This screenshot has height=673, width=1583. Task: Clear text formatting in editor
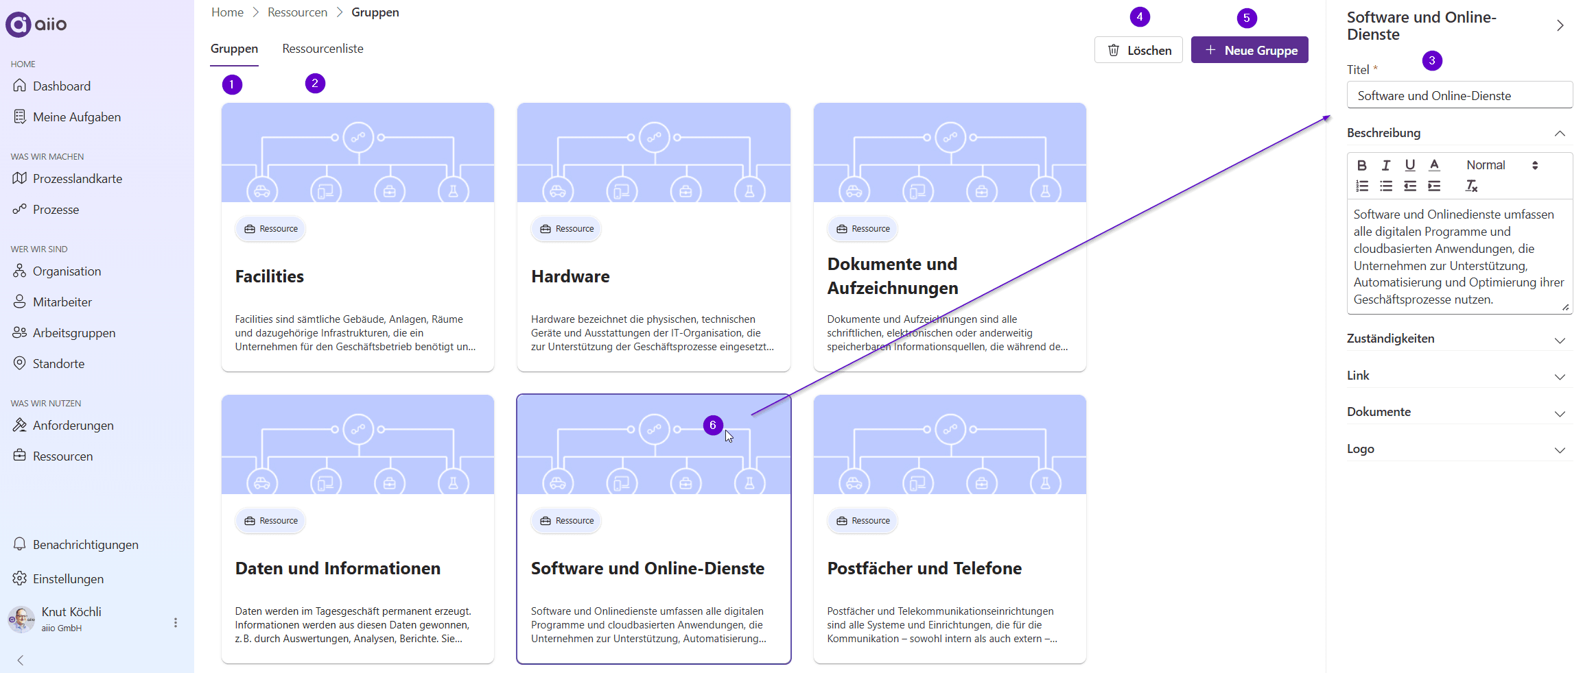[1472, 186]
